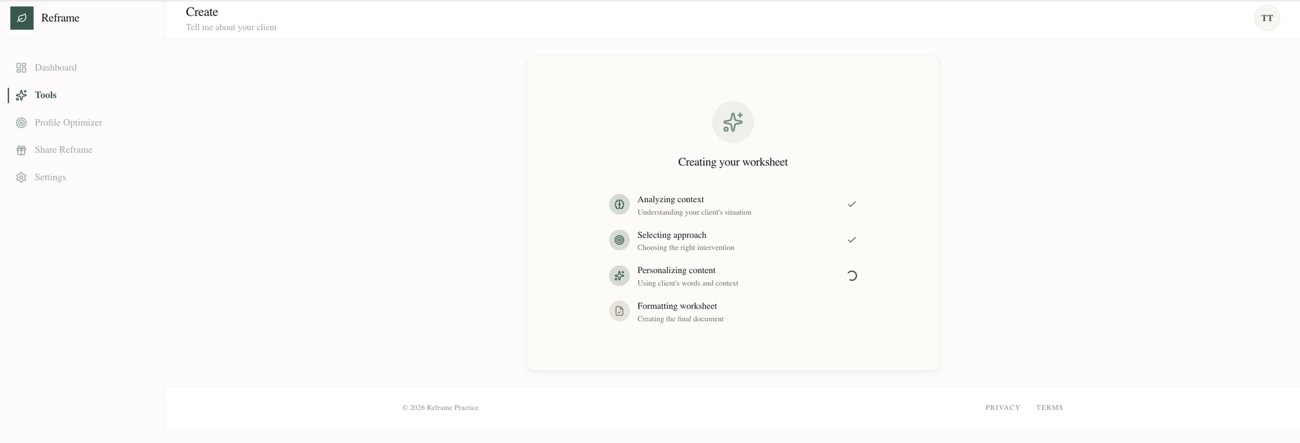Click the Dashboard grid icon
1300x443 pixels.
[x=21, y=68]
